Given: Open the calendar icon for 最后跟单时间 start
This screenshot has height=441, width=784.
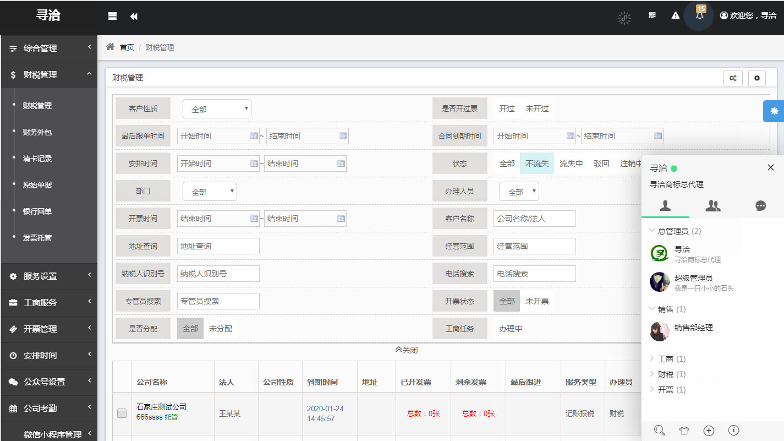Looking at the screenshot, I should tap(254, 136).
